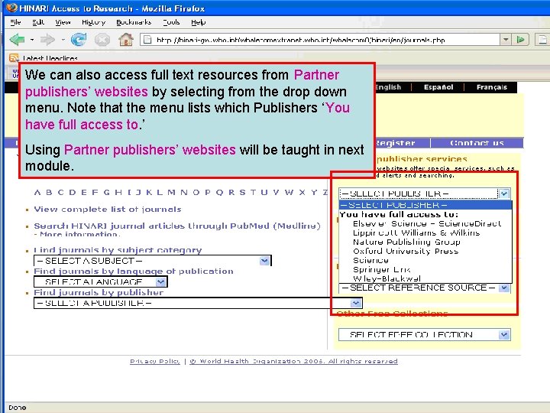Go to the Home page icon
The height and width of the screenshot is (413, 550).
pos(125,39)
